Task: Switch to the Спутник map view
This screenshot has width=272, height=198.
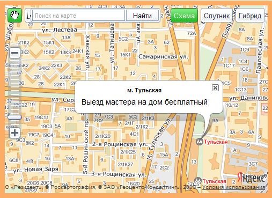Action: click(217, 16)
